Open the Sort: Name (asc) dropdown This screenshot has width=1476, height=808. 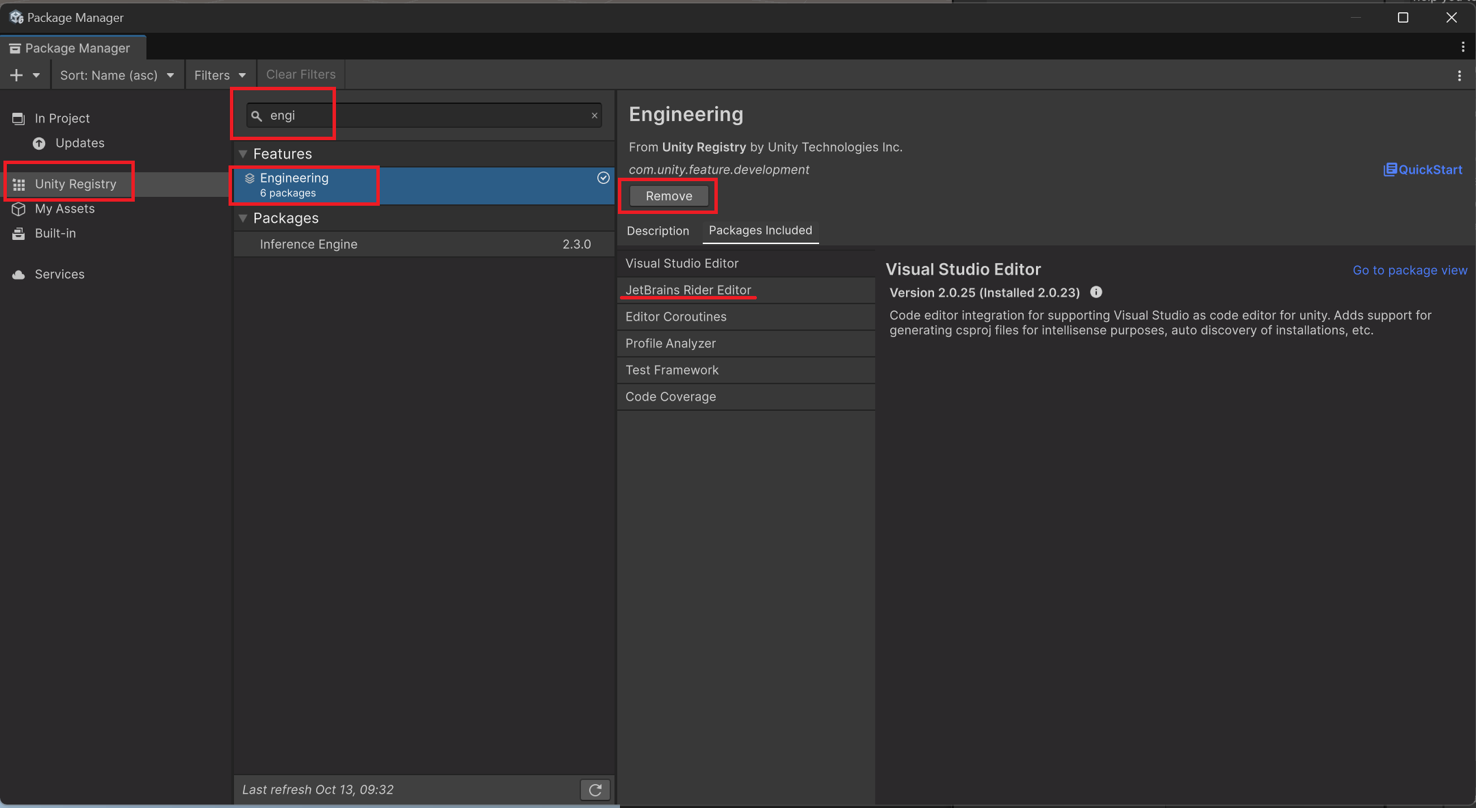[117, 75]
